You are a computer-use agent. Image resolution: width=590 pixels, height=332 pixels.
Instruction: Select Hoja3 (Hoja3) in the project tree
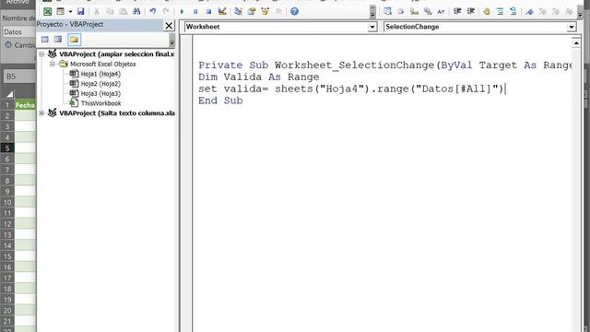point(100,93)
